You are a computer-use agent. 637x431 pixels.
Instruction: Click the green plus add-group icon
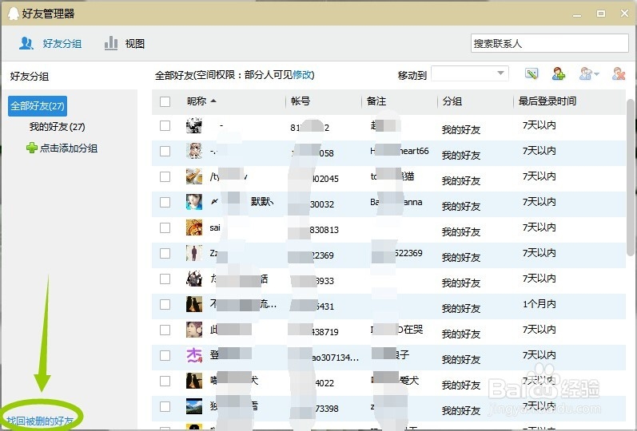click(32, 148)
